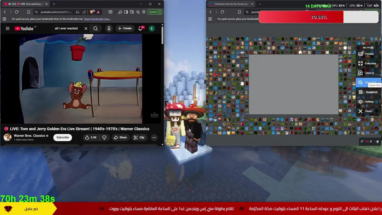The image size is (382, 215).
Task: Click the Import bookmarks now link
Action: point(97,19)
